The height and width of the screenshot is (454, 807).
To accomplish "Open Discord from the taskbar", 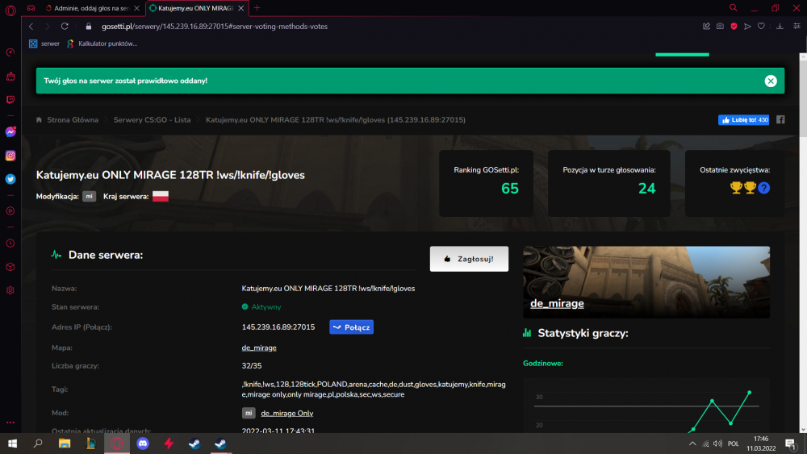I will coord(143,444).
